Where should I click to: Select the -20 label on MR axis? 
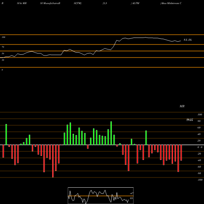point(199,154)
